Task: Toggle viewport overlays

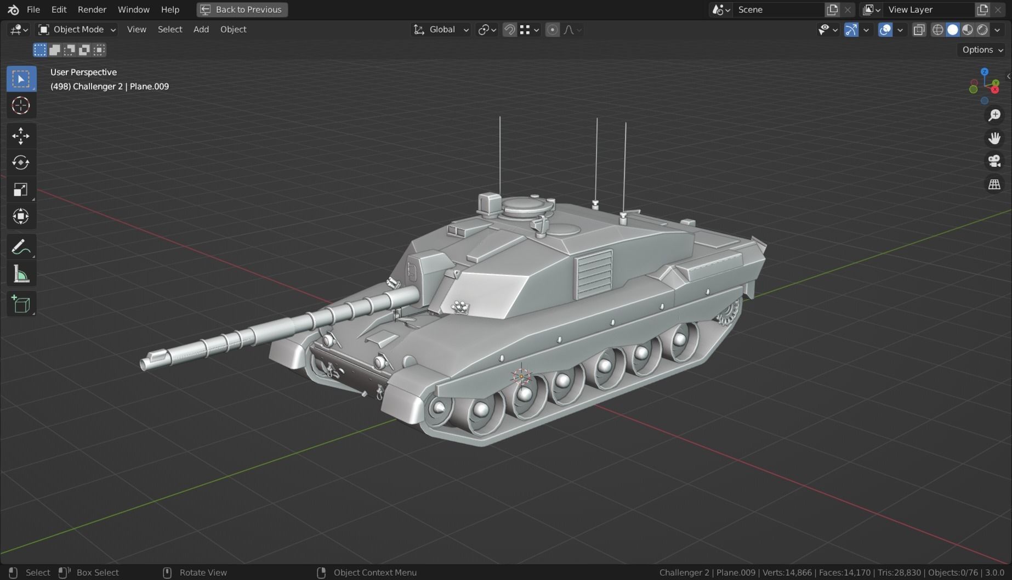Action: (885, 30)
